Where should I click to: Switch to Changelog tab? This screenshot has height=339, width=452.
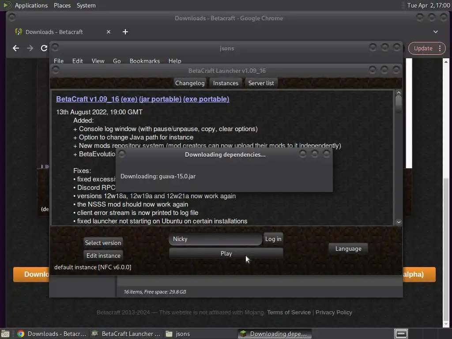tap(190, 83)
